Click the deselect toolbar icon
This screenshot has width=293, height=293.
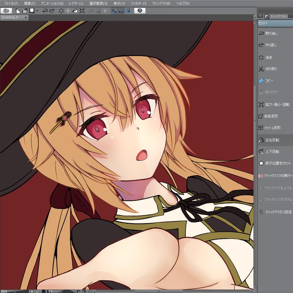91,11
